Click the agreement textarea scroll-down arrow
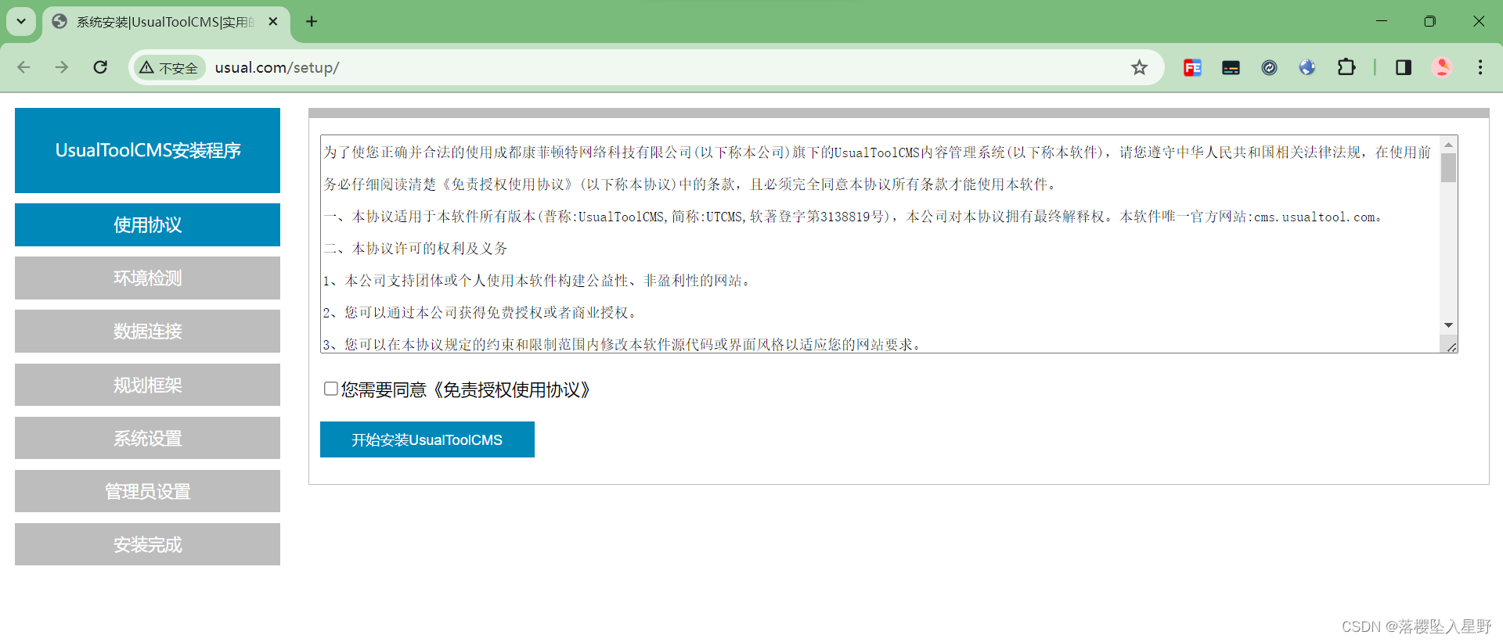1503x642 pixels. (x=1448, y=325)
